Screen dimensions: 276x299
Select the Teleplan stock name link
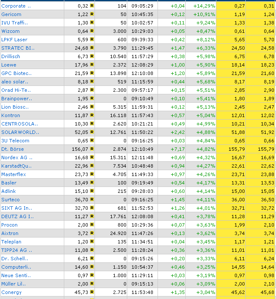point(11,242)
